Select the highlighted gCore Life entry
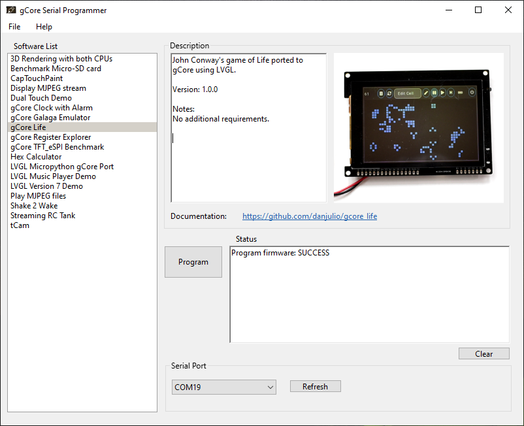The height and width of the screenshot is (426, 524). pyautogui.click(x=82, y=127)
